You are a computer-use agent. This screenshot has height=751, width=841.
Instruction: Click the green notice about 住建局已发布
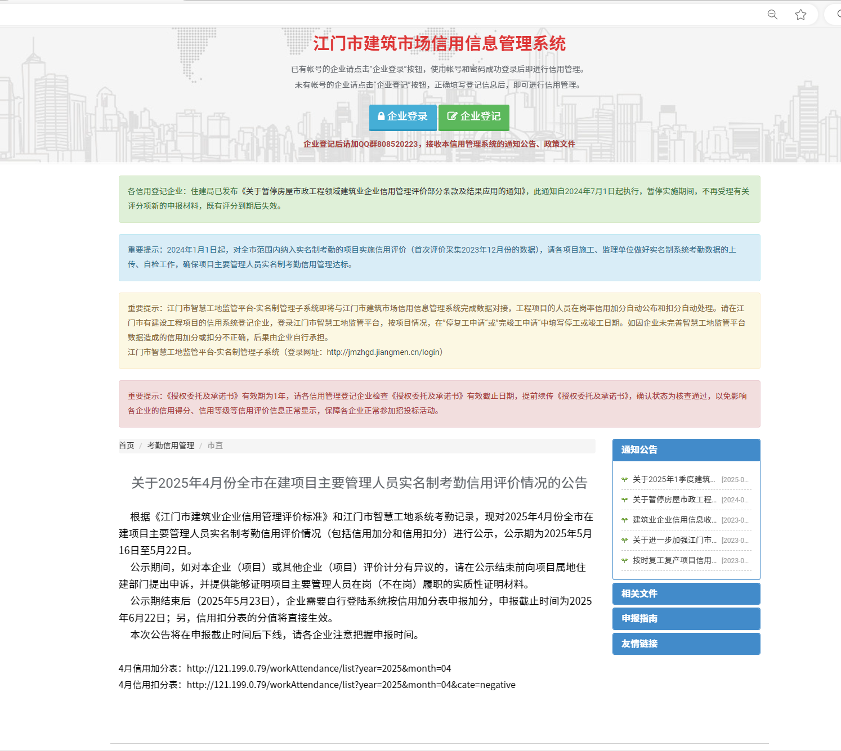[x=439, y=199]
